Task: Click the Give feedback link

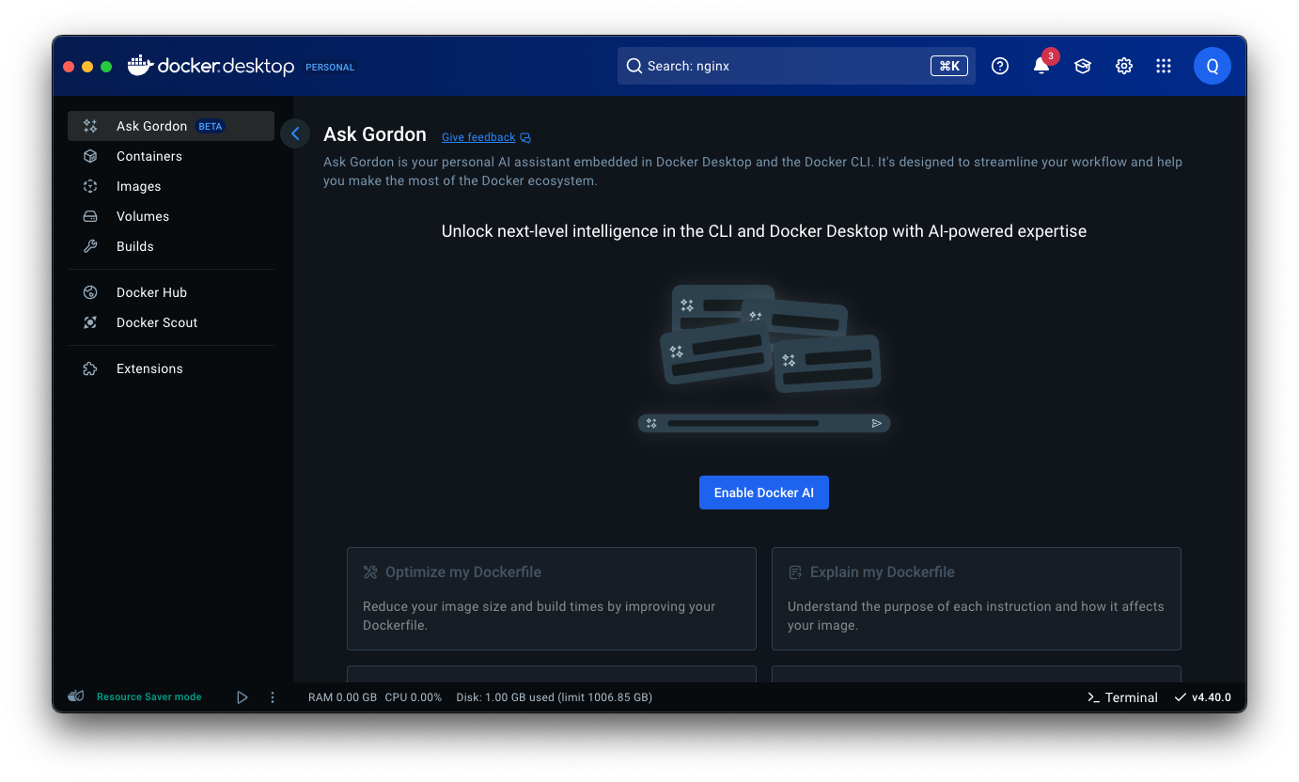Action: 478,137
